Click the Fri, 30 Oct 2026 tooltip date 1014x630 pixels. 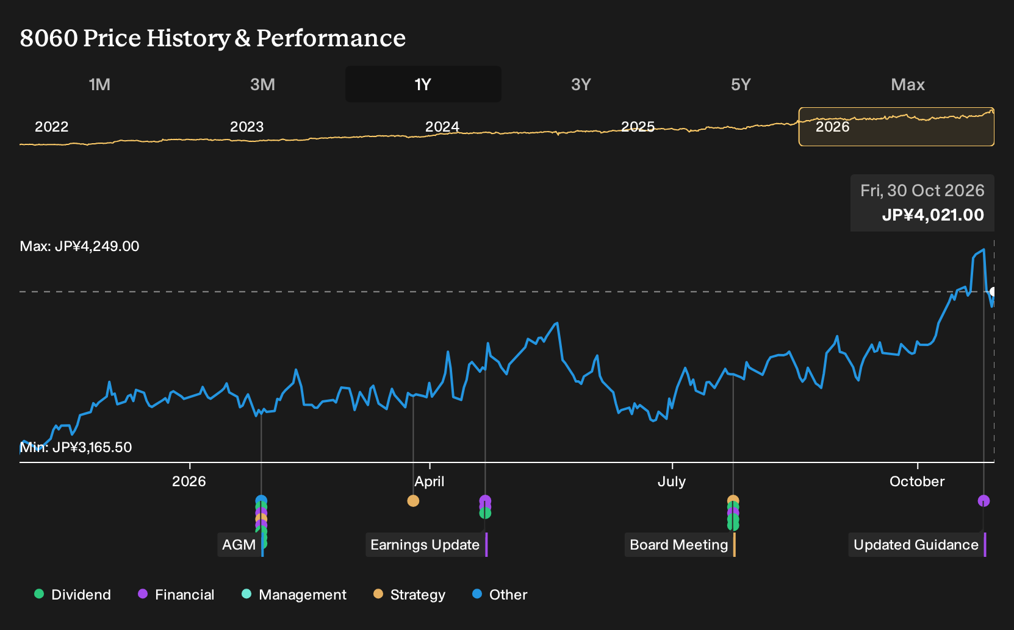point(922,191)
